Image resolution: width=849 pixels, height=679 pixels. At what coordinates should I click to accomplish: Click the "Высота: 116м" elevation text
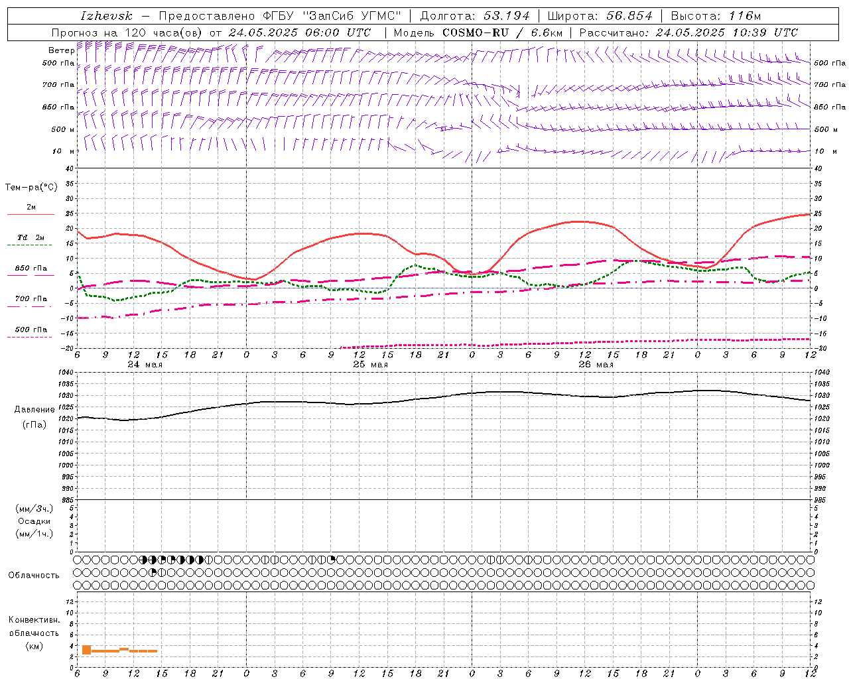point(716,16)
